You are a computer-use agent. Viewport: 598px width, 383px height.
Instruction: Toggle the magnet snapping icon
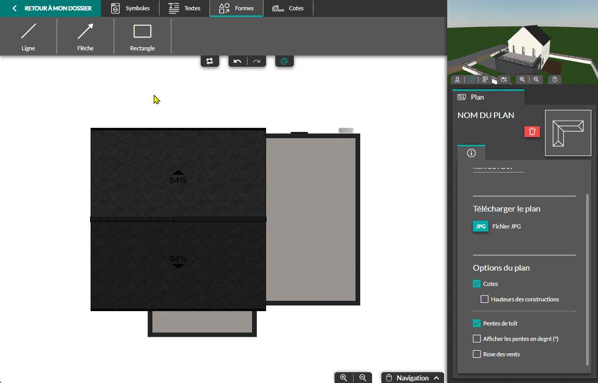(x=284, y=62)
